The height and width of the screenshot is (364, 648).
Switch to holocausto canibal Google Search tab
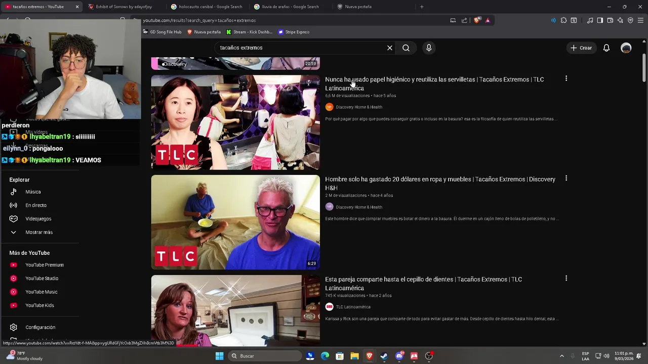click(207, 7)
